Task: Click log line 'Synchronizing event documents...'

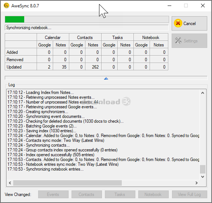Action: (46, 116)
